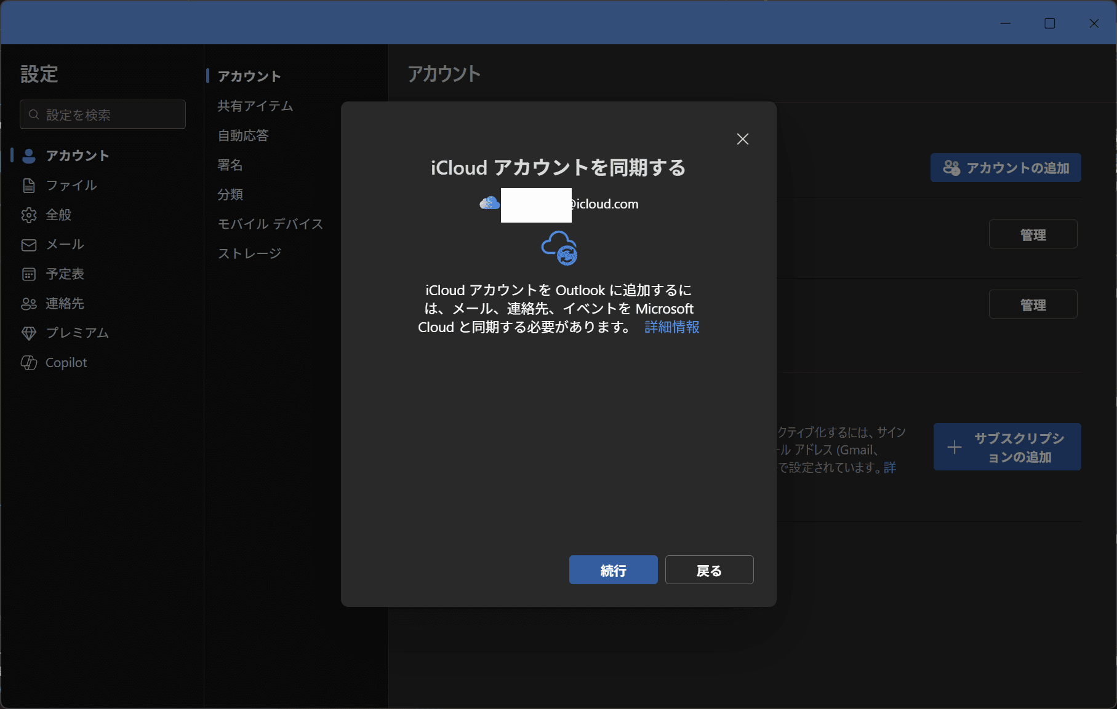The image size is (1117, 709).
Task: Click the Files document icon
Action: point(29,185)
